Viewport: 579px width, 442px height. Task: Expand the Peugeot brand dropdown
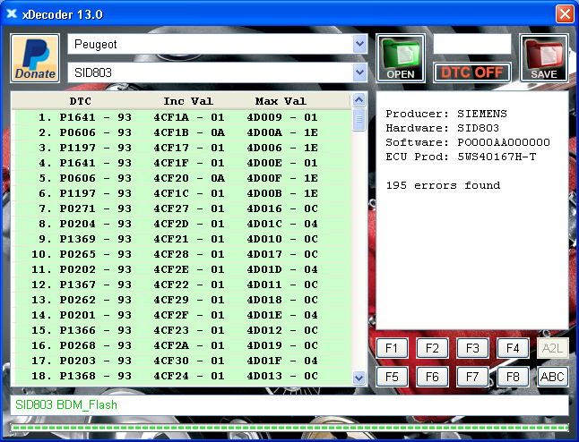(359, 44)
